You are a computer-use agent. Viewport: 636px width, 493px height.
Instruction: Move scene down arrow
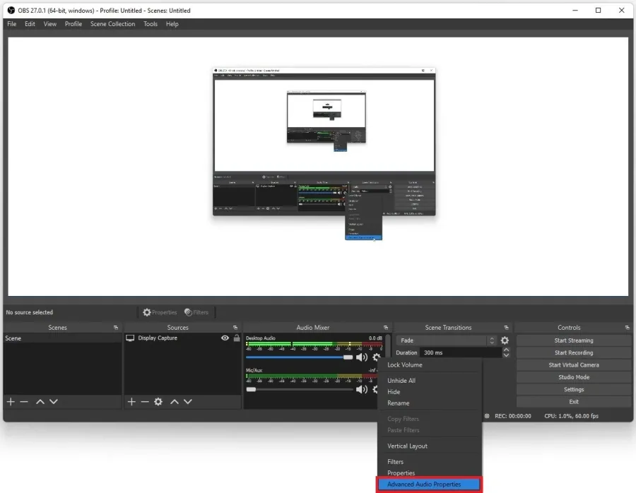pyautogui.click(x=54, y=401)
